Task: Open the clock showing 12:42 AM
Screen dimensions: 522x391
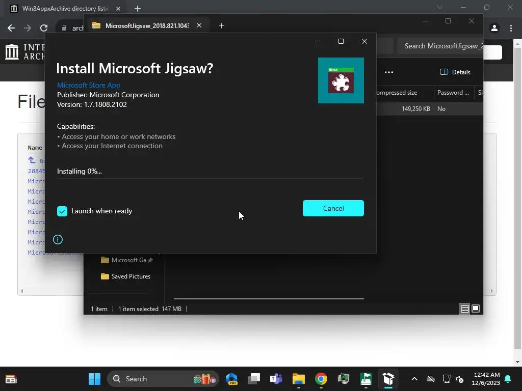Action: click(x=485, y=379)
